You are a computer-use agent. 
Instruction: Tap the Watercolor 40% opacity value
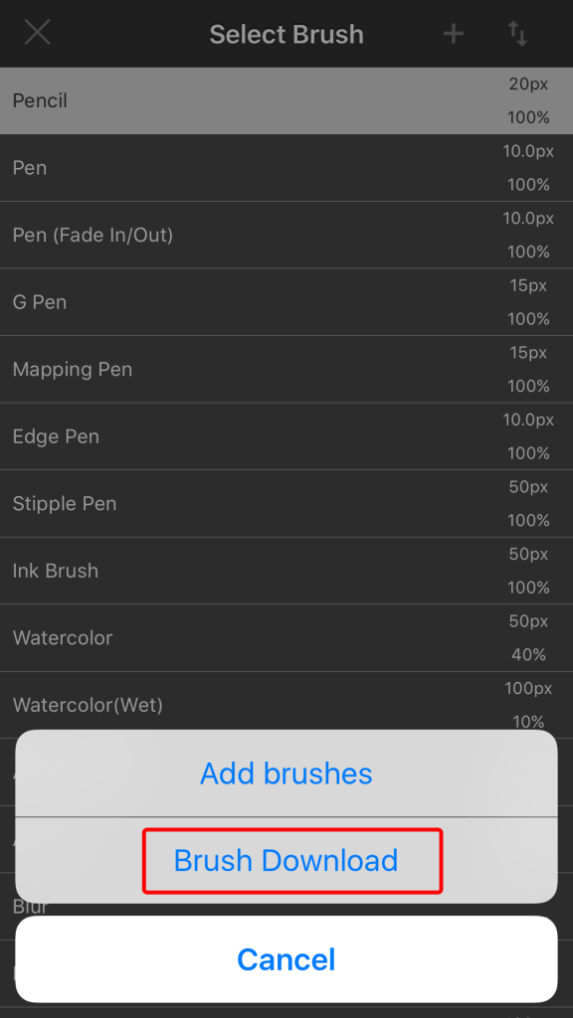click(x=528, y=654)
